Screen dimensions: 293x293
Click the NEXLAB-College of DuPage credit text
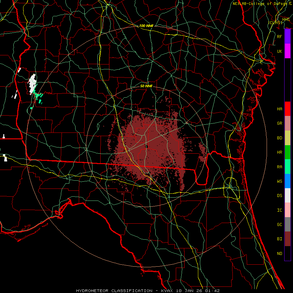262,4
